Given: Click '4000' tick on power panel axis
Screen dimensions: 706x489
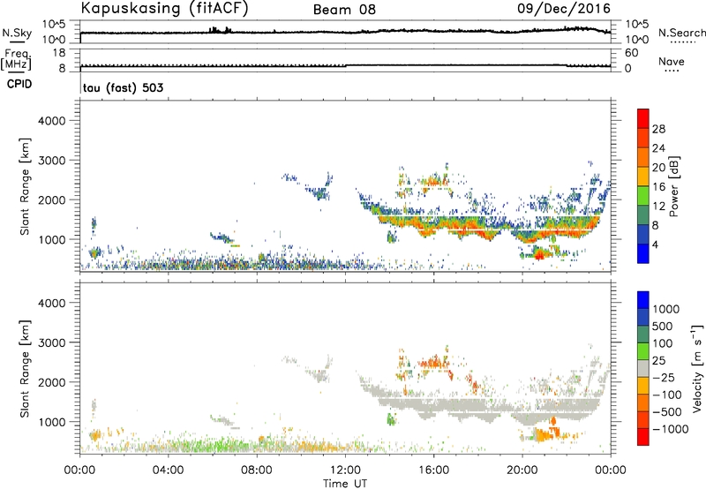Looking at the screenshot, I should [51, 121].
